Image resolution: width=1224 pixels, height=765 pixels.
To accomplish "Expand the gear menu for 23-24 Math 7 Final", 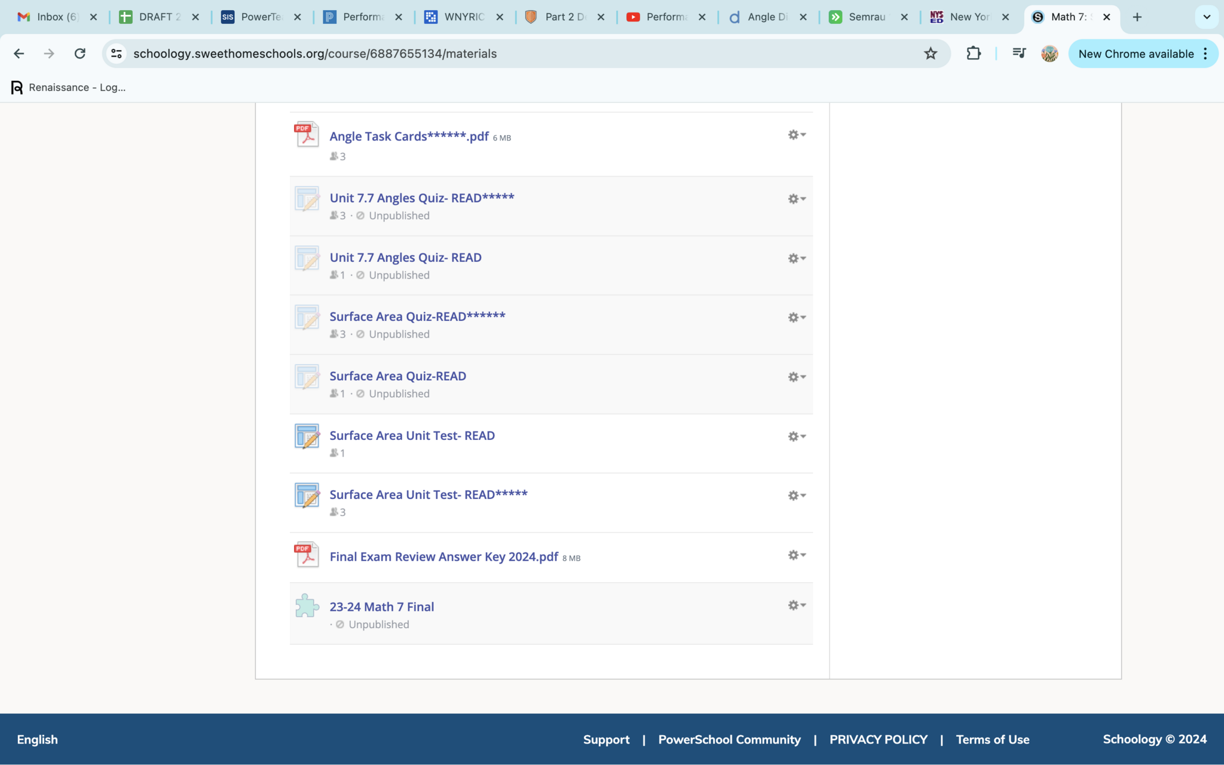I will 796,605.
